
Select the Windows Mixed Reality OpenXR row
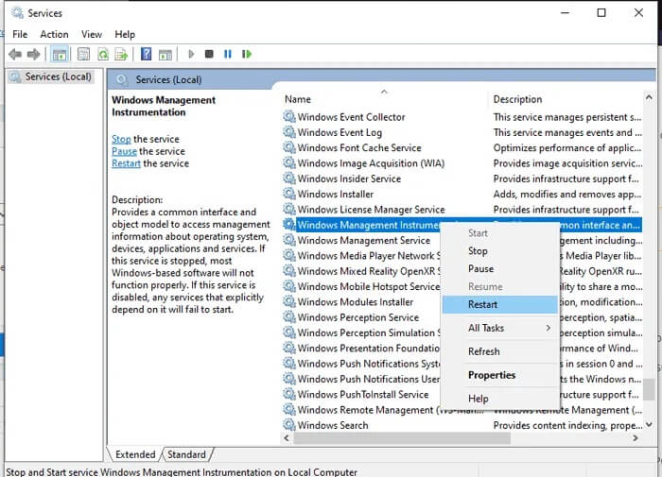369,271
